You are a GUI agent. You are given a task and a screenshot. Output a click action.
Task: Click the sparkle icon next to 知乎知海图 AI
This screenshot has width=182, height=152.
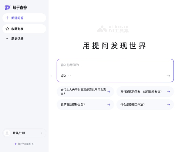click(x=15, y=144)
